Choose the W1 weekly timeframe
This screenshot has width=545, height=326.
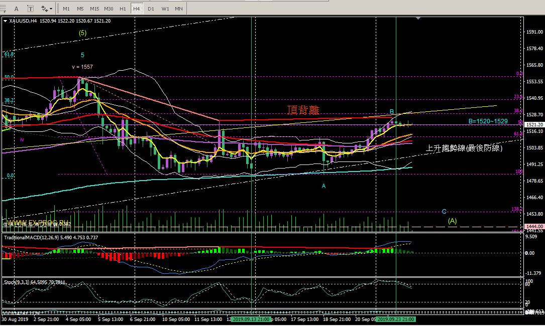click(x=165, y=9)
